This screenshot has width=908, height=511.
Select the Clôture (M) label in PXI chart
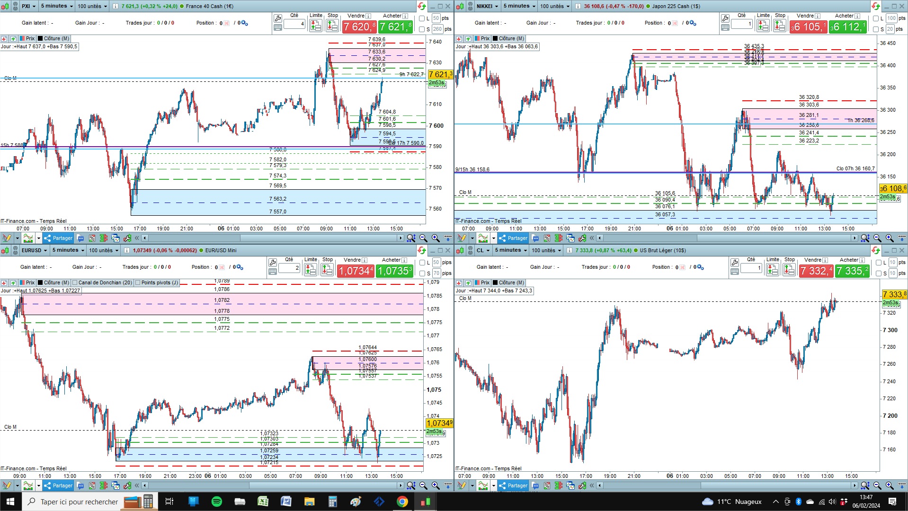(53, 38)
